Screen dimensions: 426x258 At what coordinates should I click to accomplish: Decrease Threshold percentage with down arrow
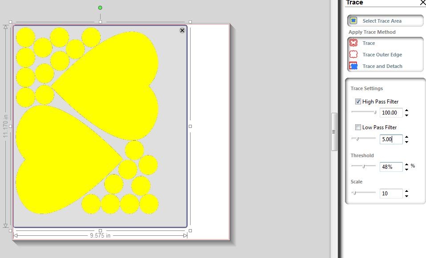[x=406, y=169]
